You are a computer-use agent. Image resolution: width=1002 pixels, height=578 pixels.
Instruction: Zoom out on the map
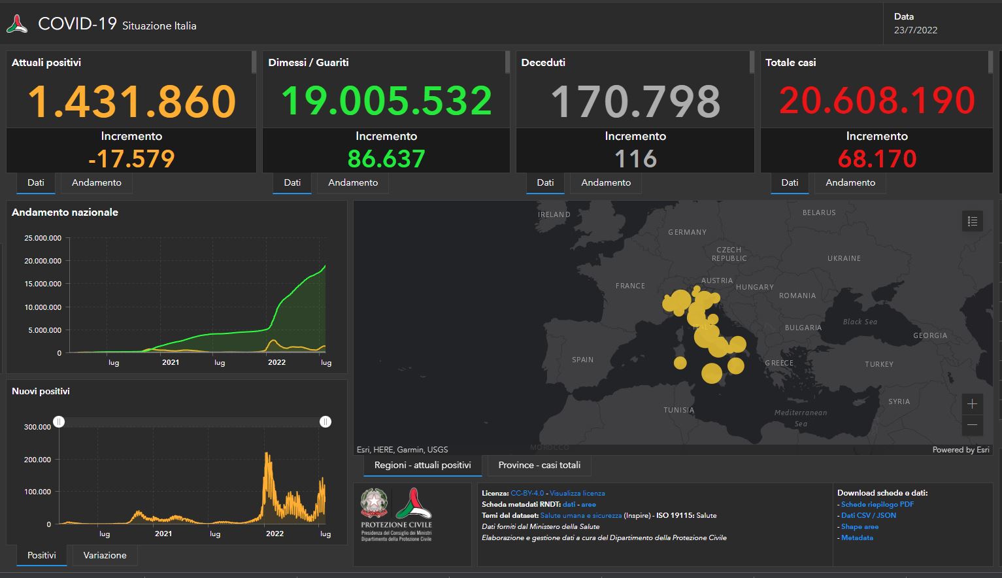[972, 426]
